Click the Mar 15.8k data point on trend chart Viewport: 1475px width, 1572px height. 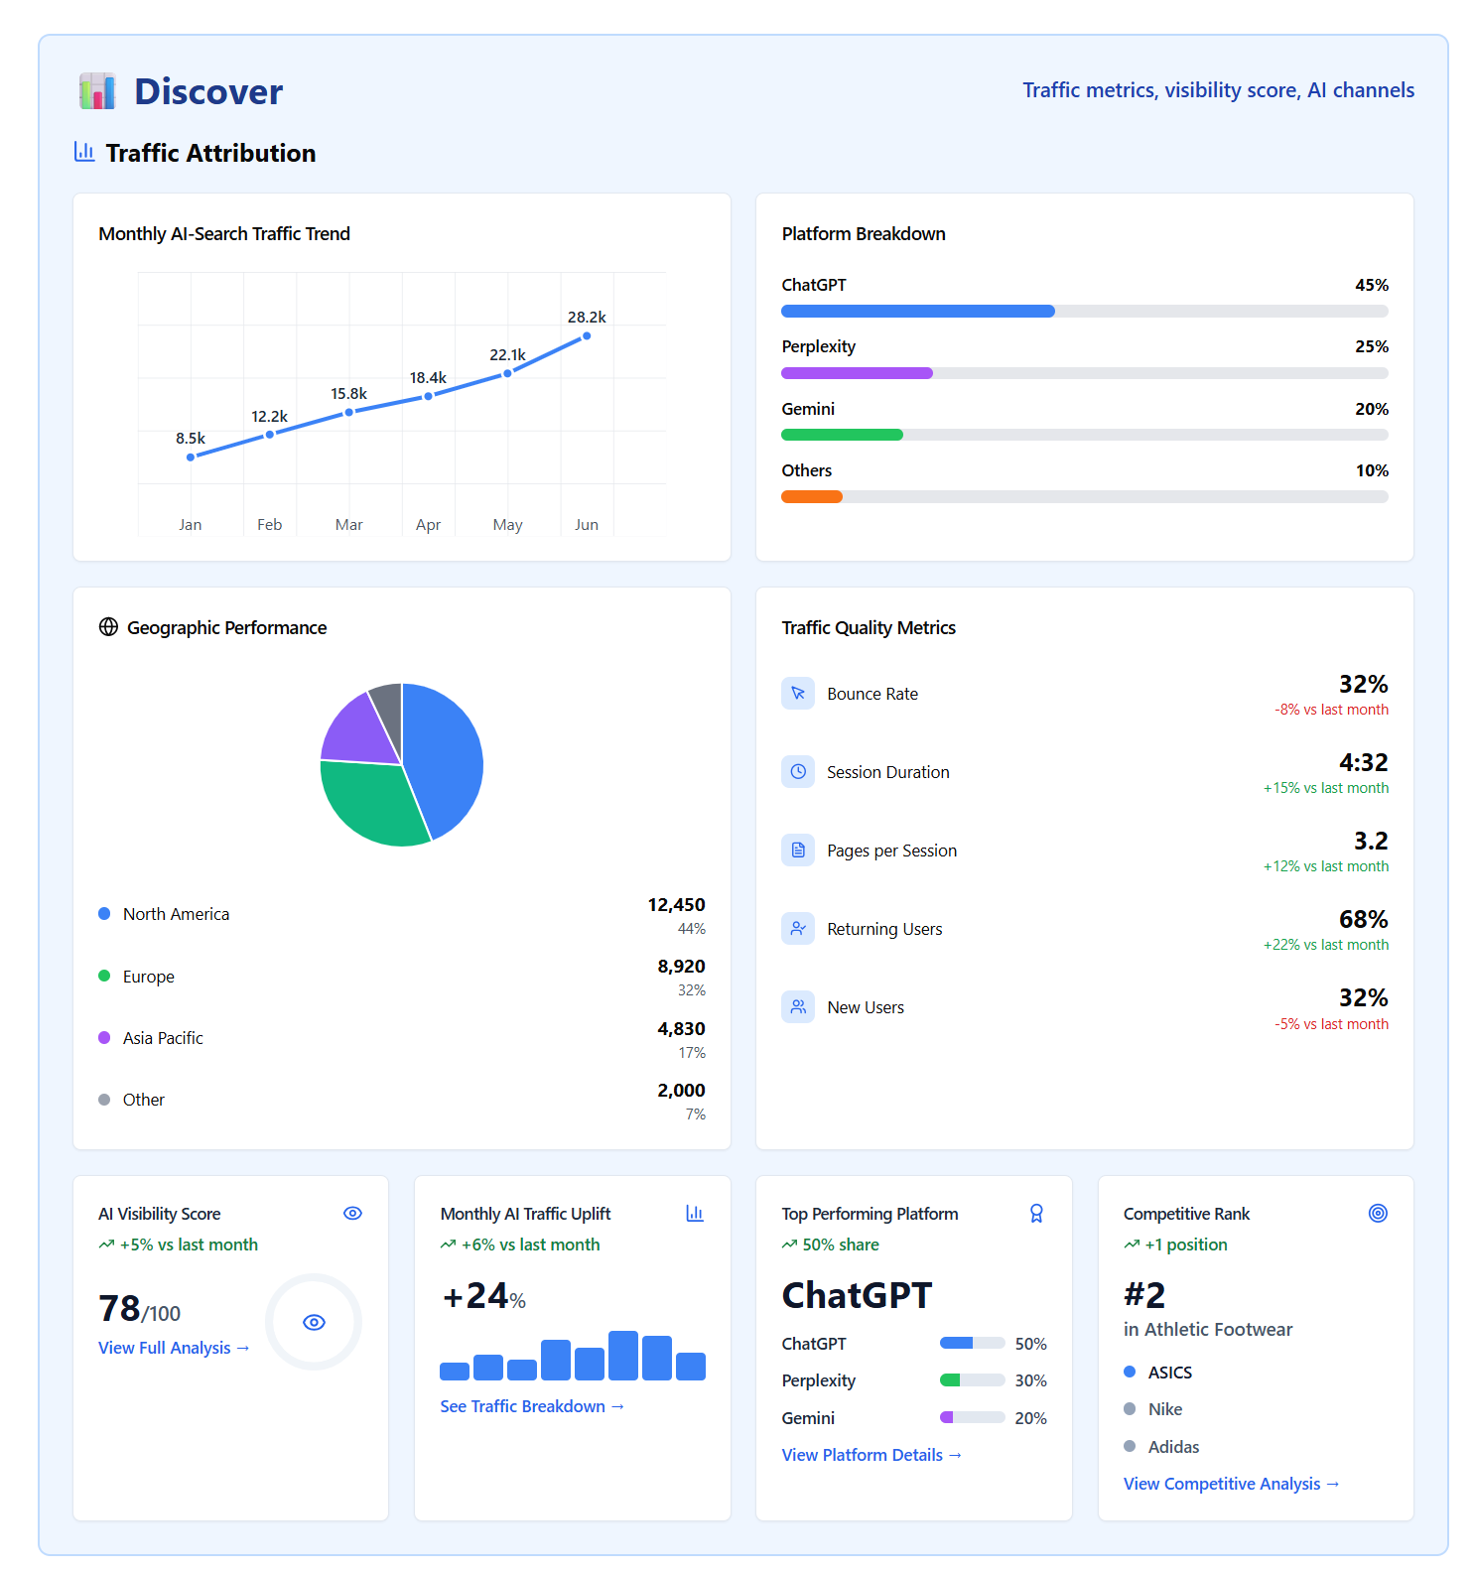348,412
